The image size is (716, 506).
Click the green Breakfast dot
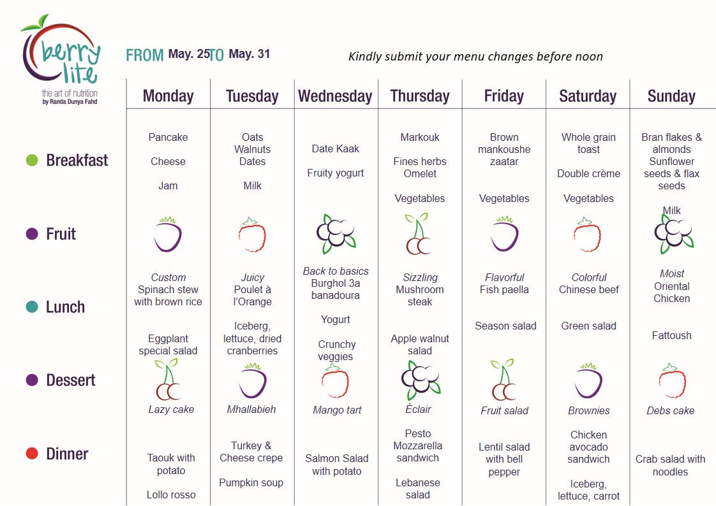[32, 160]
